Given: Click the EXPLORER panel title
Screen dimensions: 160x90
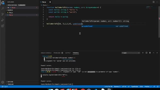Looking at the screenshot, I should [x=11, y=2].
